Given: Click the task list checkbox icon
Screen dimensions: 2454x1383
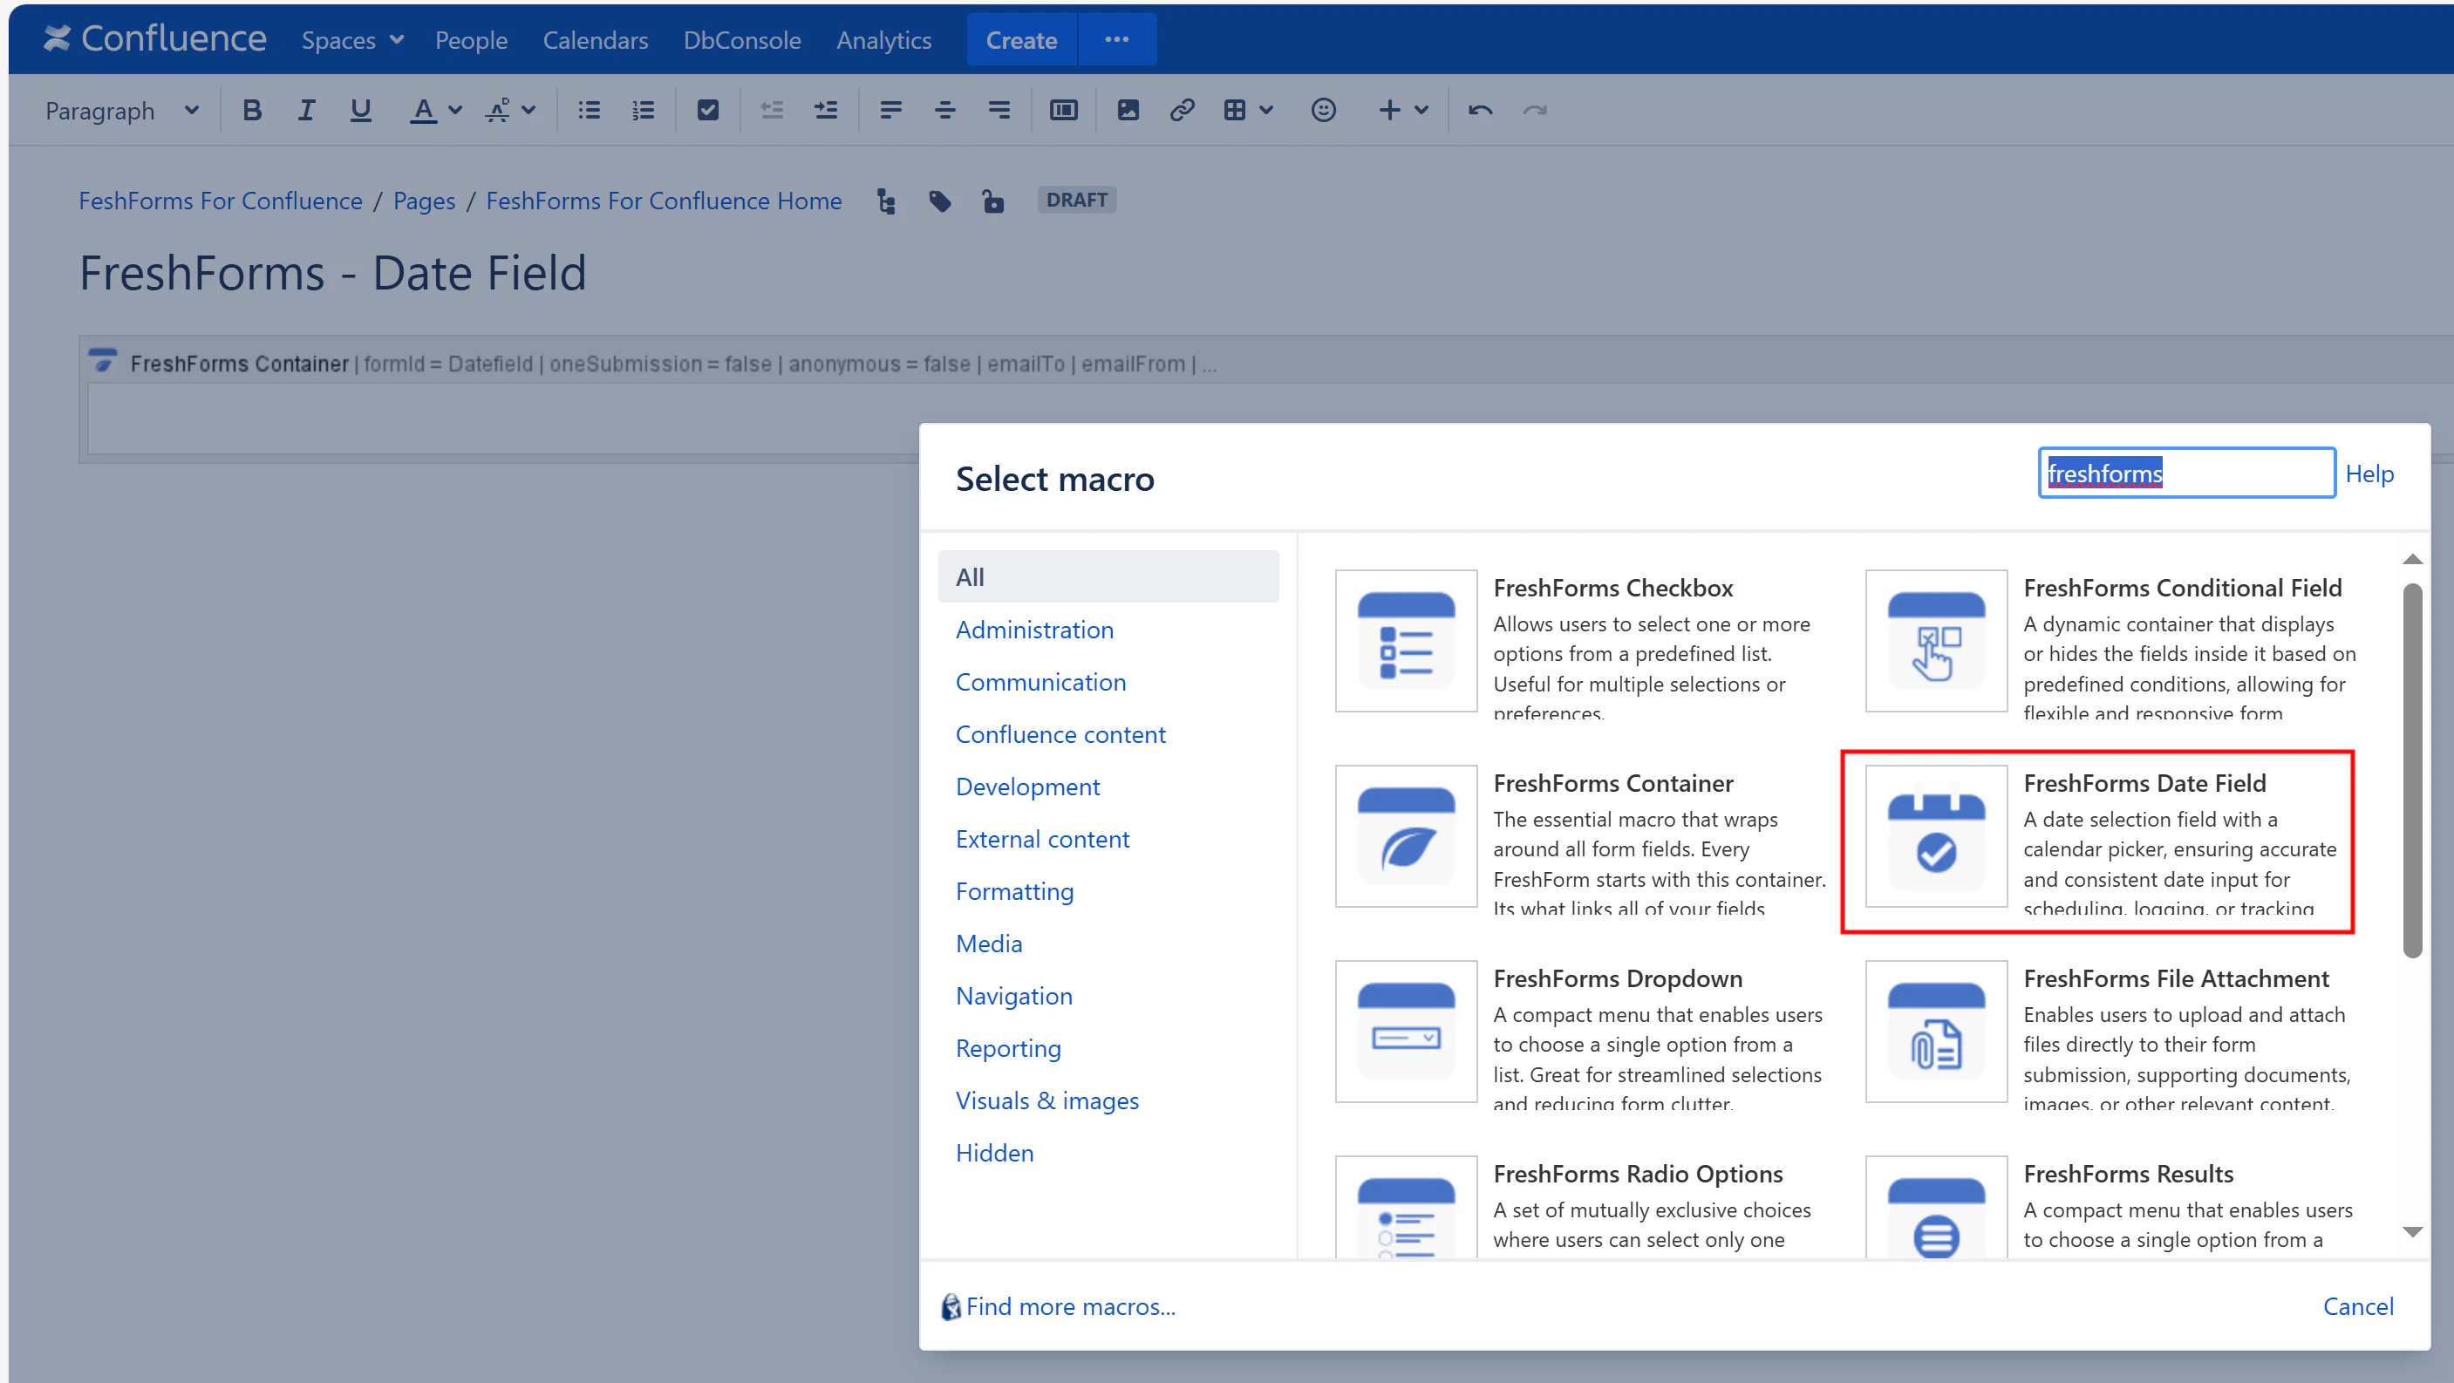Looking at the screenshot, I should tap(708, 111).
